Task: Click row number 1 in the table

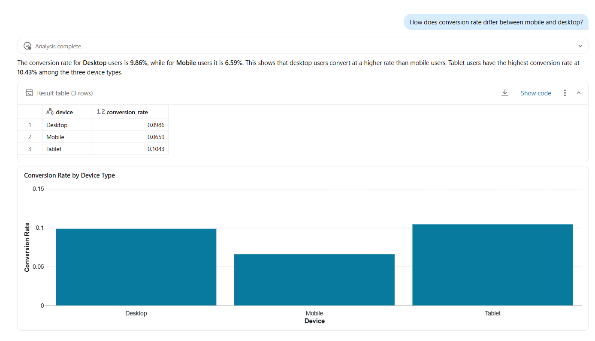Action: pyautogui.click(x=30, y=125)
